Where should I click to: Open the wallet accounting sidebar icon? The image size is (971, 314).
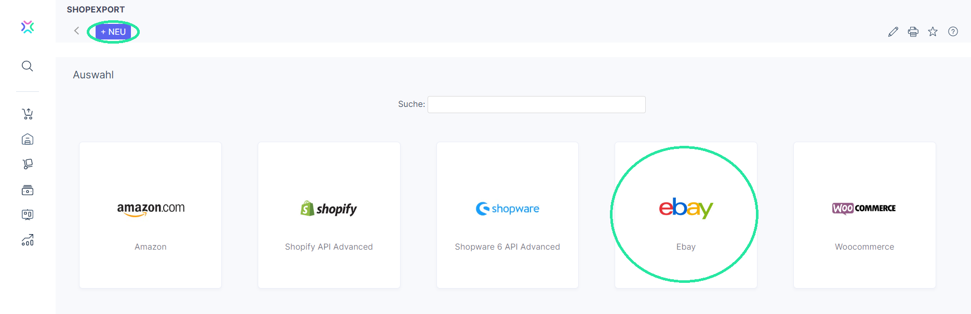point(28,190)
